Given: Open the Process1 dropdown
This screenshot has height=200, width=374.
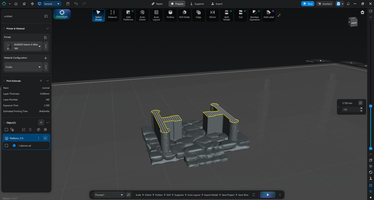Looking at the screenshot, I should [109, 195].
